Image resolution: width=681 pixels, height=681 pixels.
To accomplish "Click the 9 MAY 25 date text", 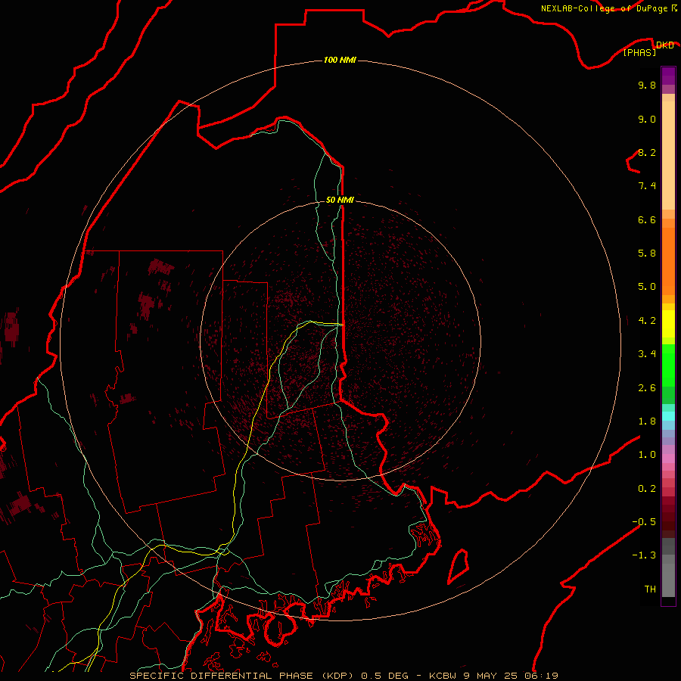I will [492, 676].
